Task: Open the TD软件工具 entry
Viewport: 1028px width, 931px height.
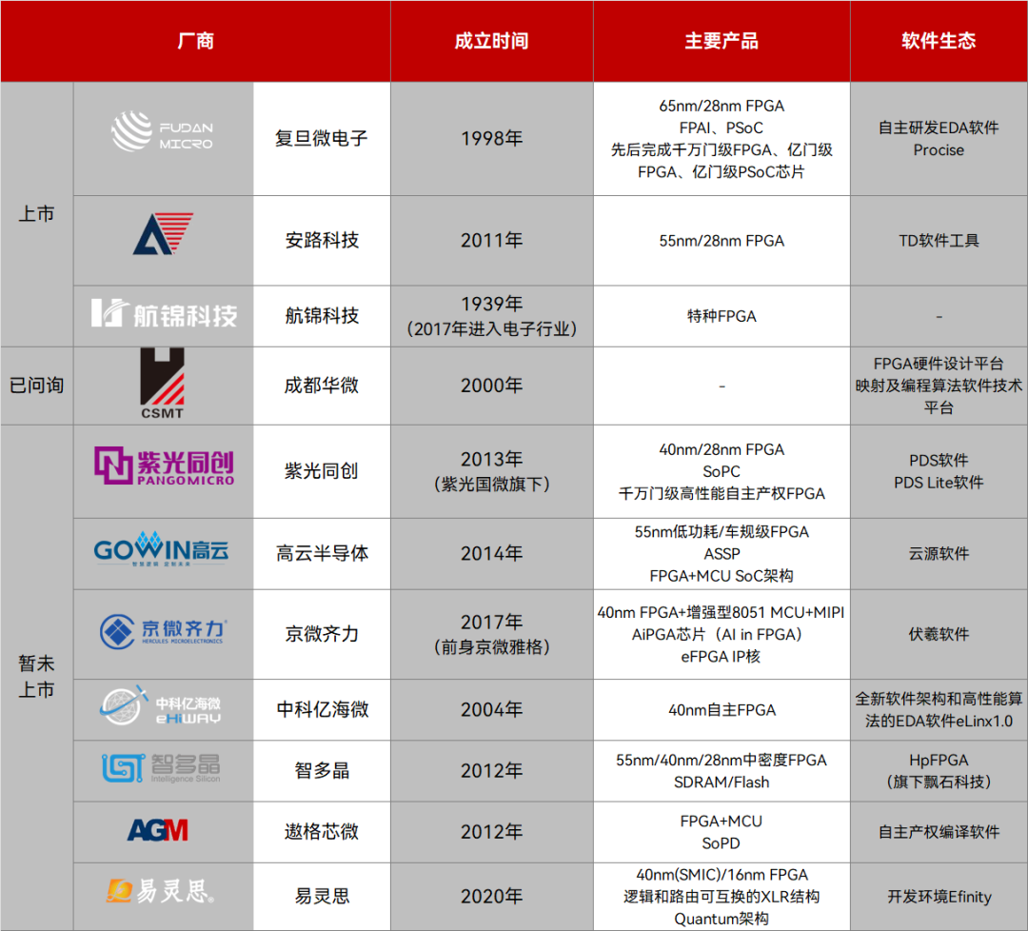Action: coord(939,240)
